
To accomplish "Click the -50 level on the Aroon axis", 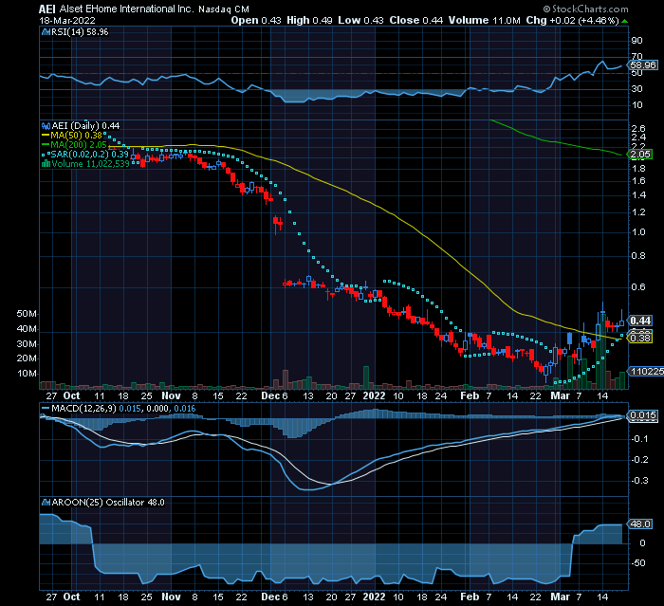I will tap(639, 563).
